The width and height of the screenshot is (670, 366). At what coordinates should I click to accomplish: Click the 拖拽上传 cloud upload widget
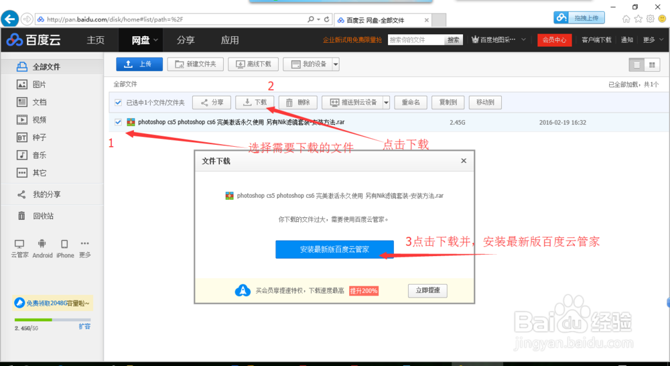click(x=579, y=17)
